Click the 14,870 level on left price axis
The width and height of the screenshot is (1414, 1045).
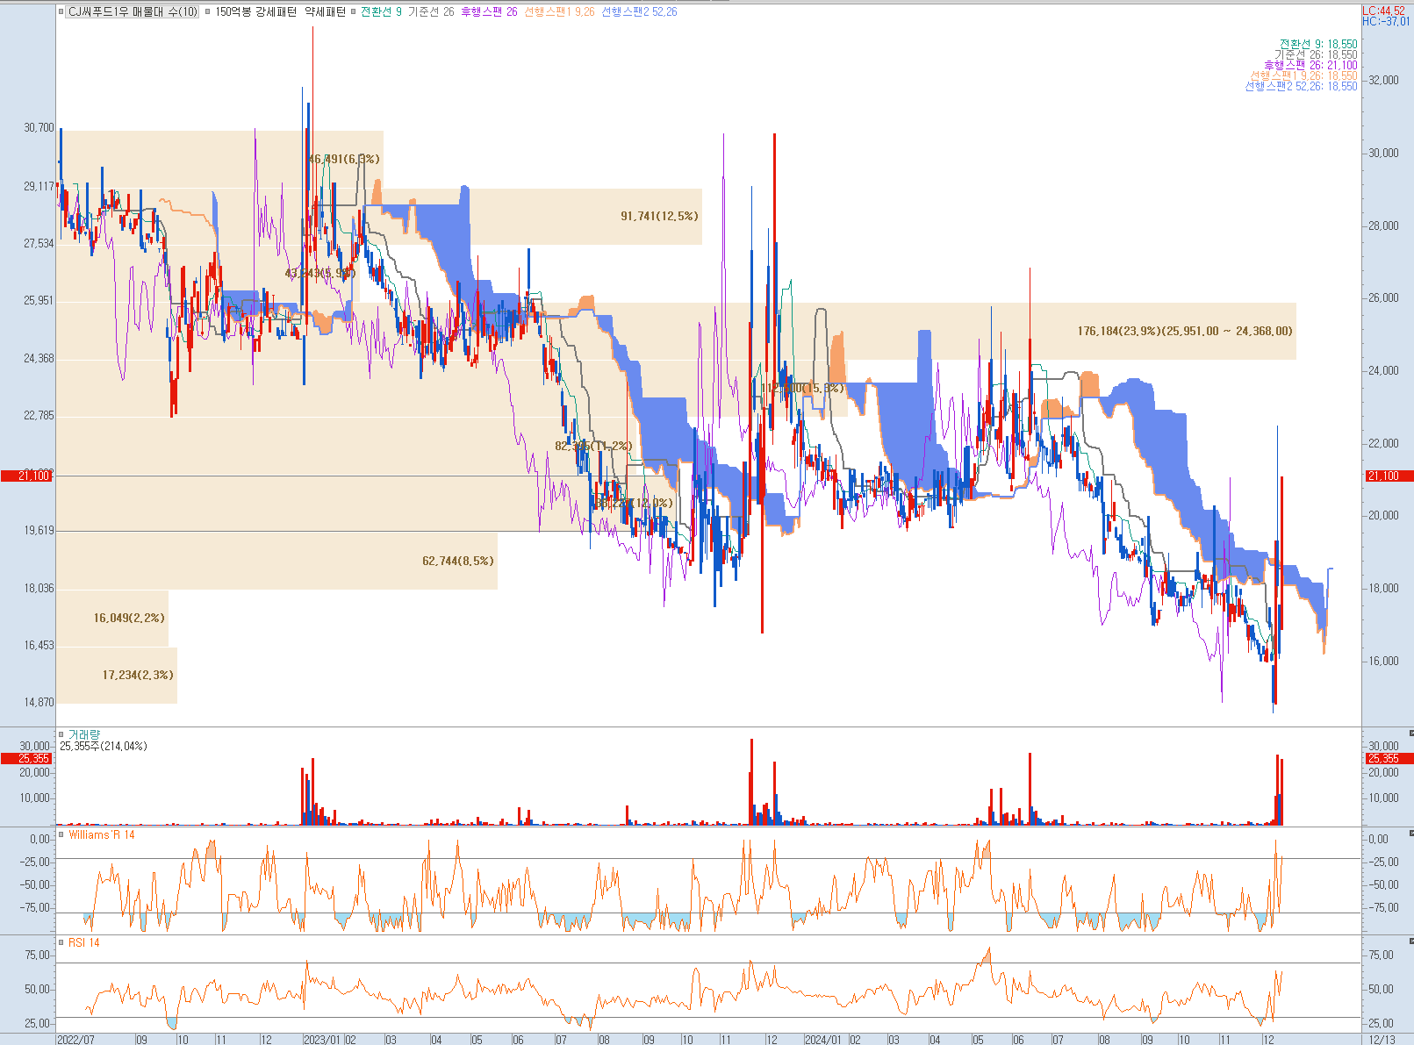coord(39,702)
